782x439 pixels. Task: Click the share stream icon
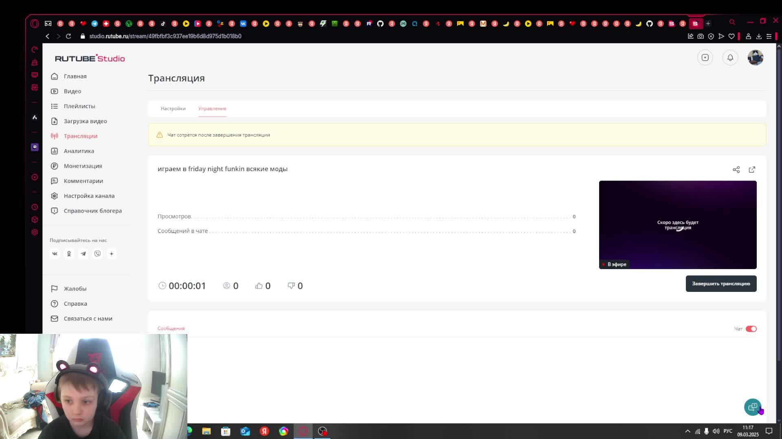736,170
